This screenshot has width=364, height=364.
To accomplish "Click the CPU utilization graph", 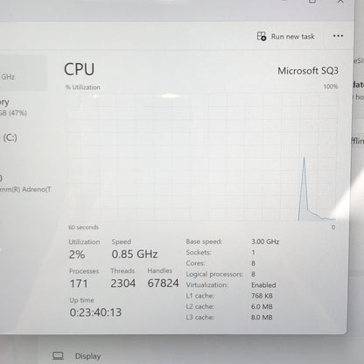I will [201, 157].
